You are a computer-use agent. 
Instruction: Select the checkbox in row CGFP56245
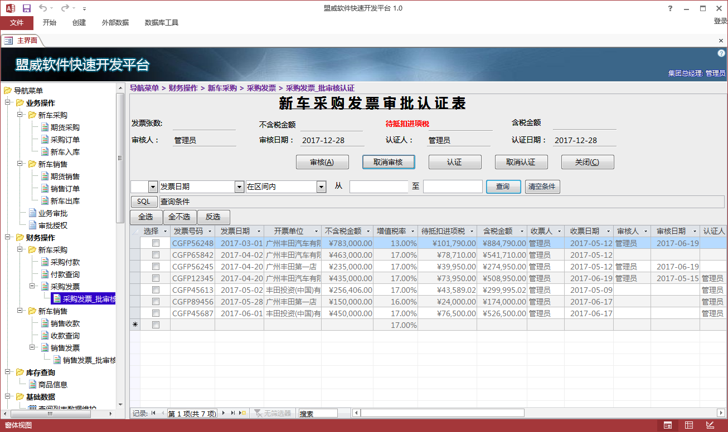(x=156, y=267)
